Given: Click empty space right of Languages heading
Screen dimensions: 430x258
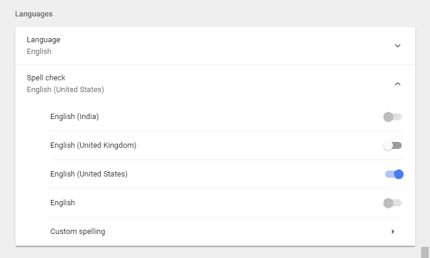Looking at the screenshot, I should click(x=235, y=13).
